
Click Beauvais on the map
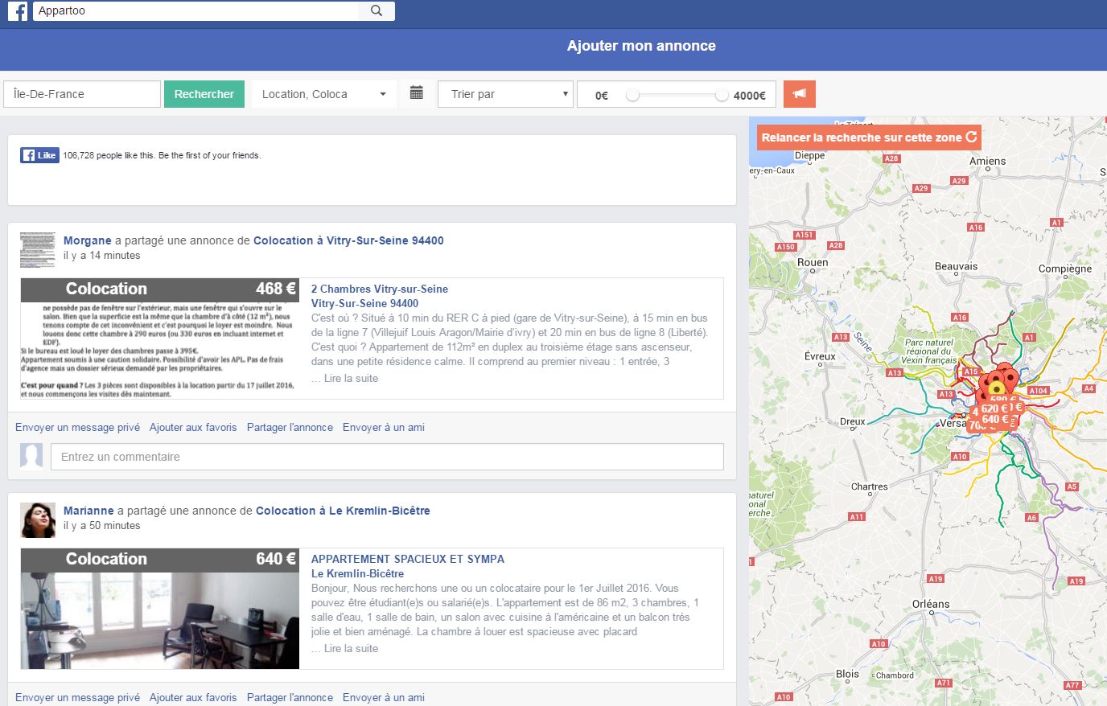(957, 266)
